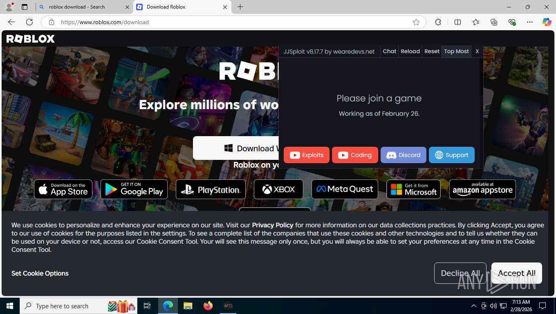The image size is (556, 314).
Task: Click the taskbar search box
Action: click(x=79, y=306)
